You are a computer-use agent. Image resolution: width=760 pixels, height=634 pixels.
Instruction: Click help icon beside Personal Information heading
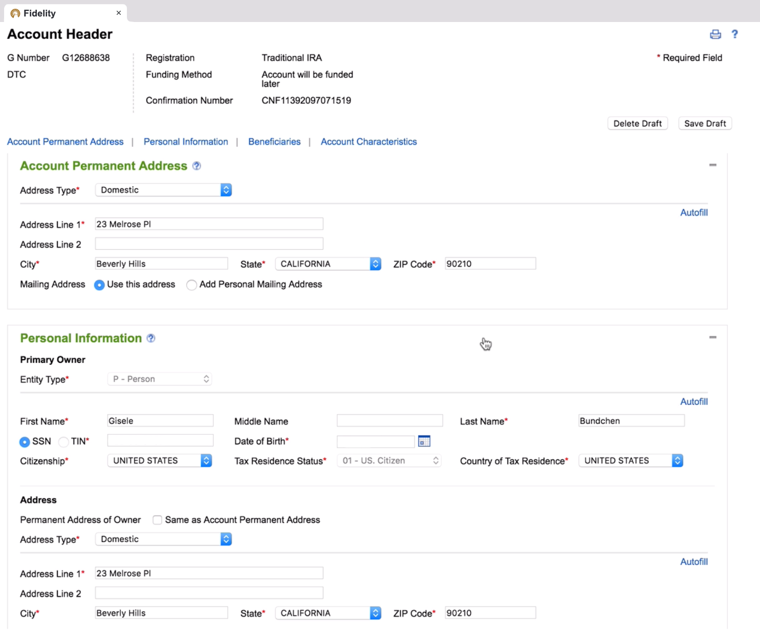pos(151,338)
